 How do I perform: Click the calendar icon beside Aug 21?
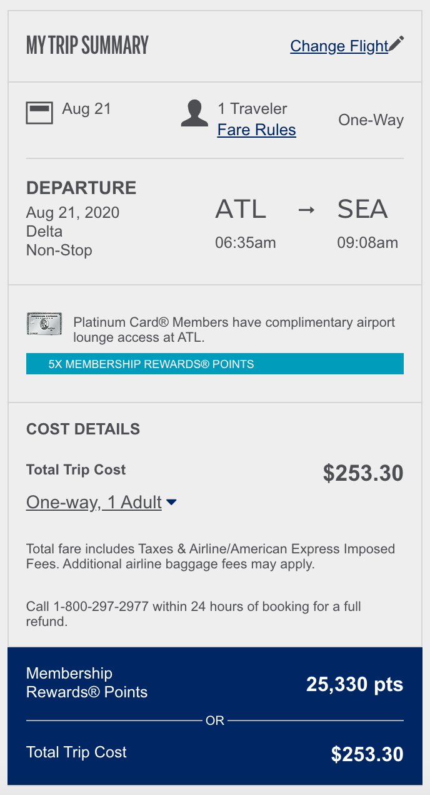39,113
